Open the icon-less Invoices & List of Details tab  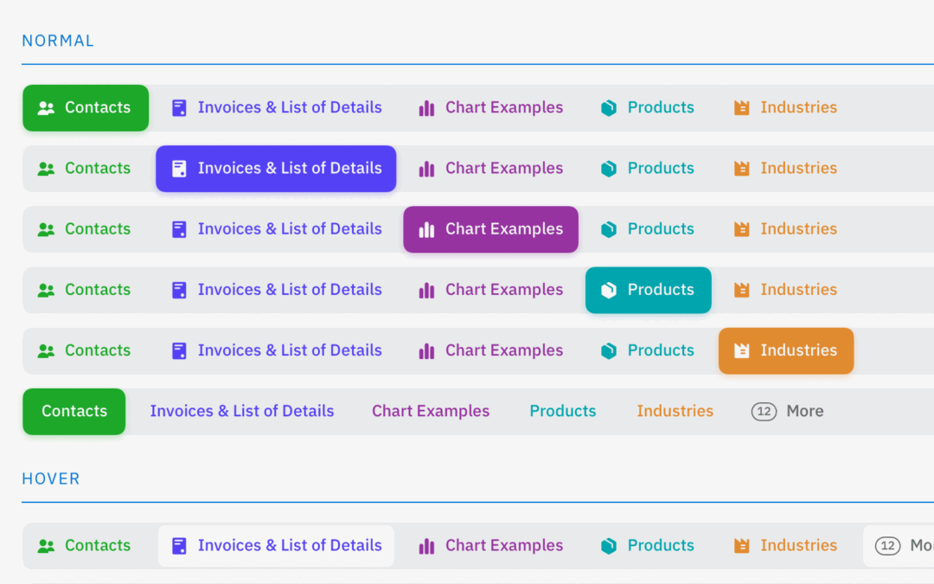click(x=241, y=412)
